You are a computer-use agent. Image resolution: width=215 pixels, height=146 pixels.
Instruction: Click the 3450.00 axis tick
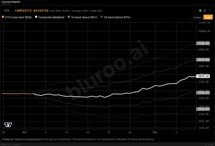[x=204, y=82]
